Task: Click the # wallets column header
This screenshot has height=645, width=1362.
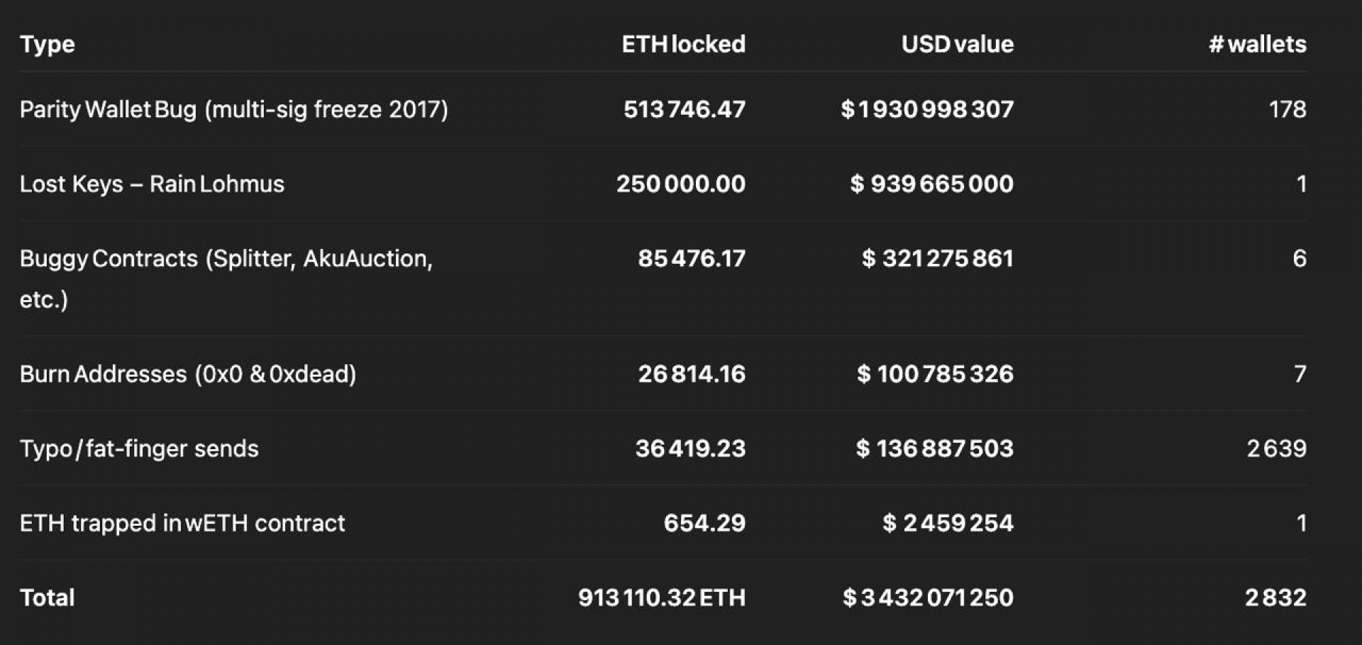Action: click(1257, 44)
